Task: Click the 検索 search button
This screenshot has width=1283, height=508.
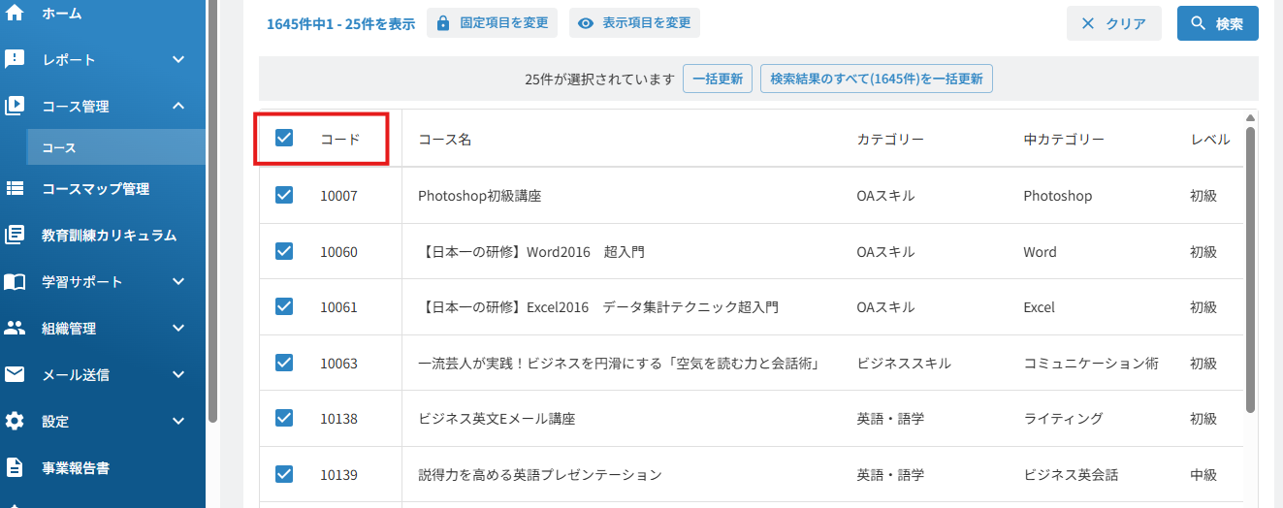Action: pyautogui.click(x=1218, y=23)
